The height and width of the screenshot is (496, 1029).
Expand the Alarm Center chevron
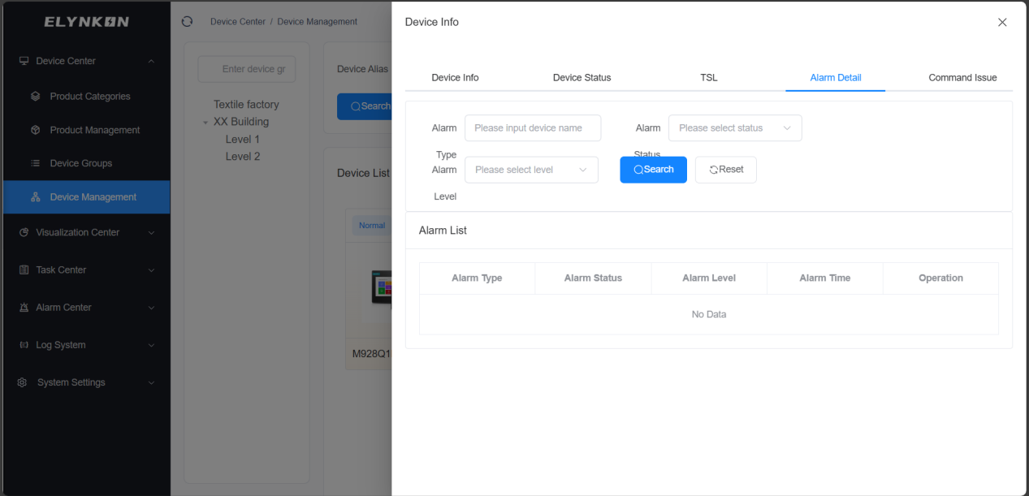(151, 308)
